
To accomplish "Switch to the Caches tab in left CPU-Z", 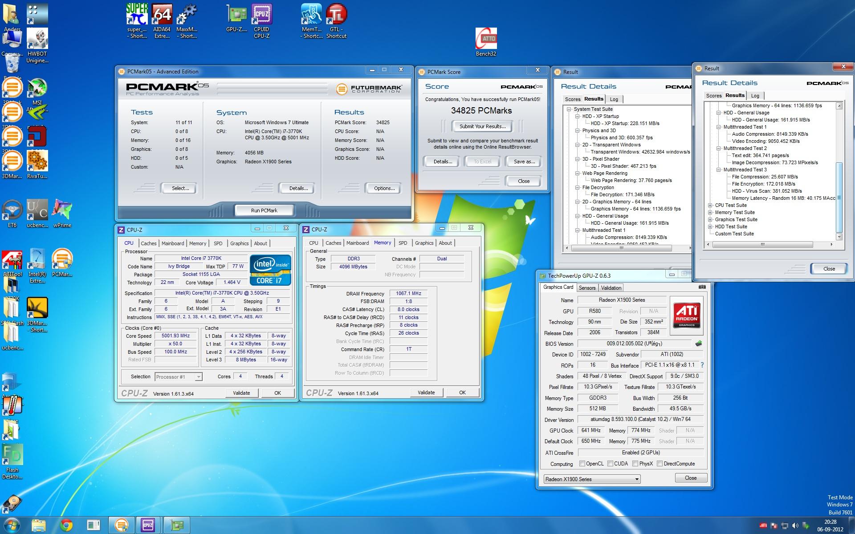I will (148, 243).
